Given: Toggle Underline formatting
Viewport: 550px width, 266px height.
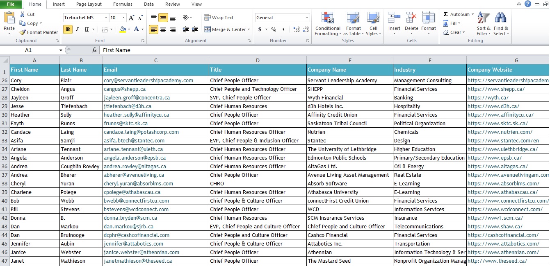Looking at the screenshot, I should (87, 29).
